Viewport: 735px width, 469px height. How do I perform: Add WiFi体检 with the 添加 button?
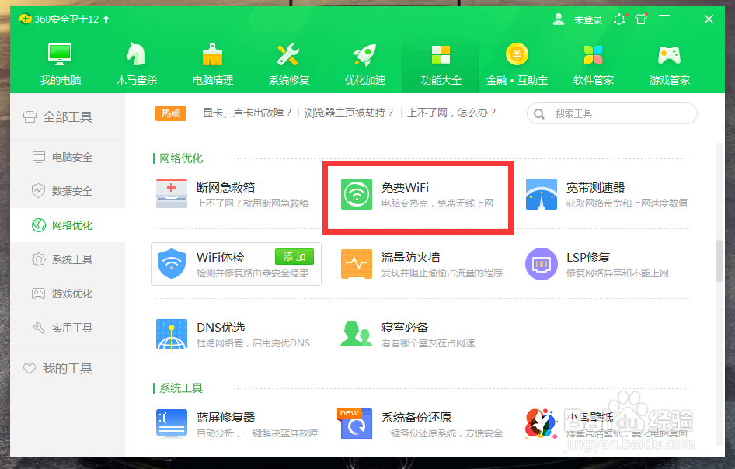coord(294,255)
